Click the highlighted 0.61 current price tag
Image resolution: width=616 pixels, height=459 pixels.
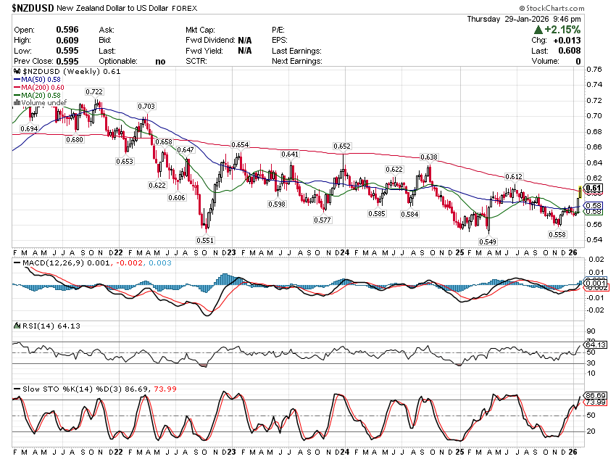click(593, 189)
